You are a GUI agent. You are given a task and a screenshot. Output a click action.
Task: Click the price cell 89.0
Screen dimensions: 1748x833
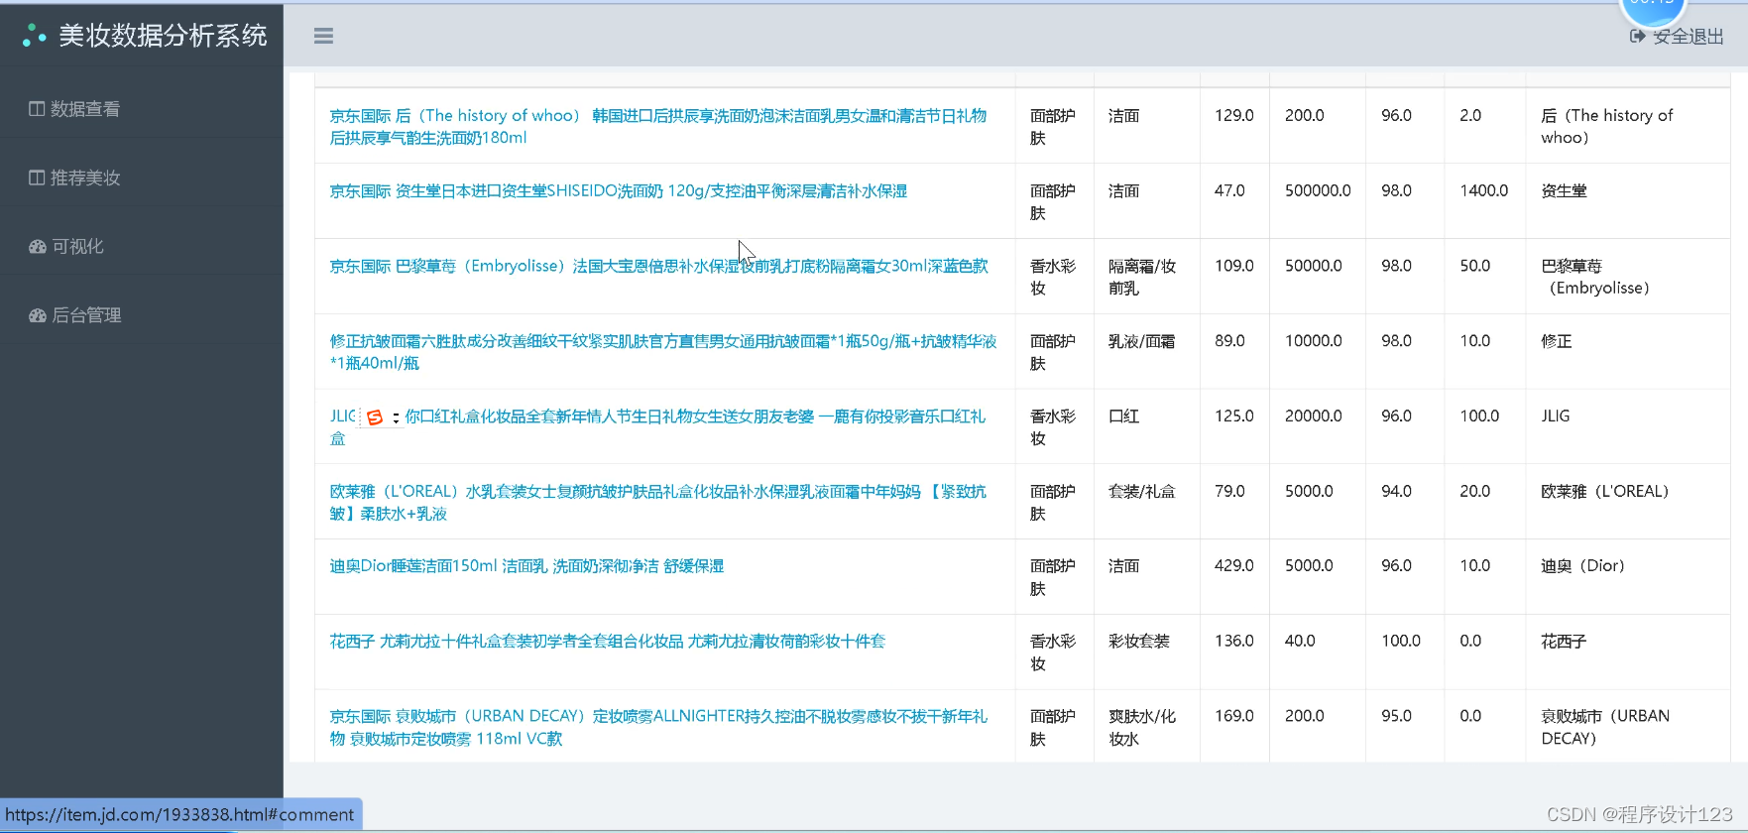pyautogui.click(x=1229, y=341)
